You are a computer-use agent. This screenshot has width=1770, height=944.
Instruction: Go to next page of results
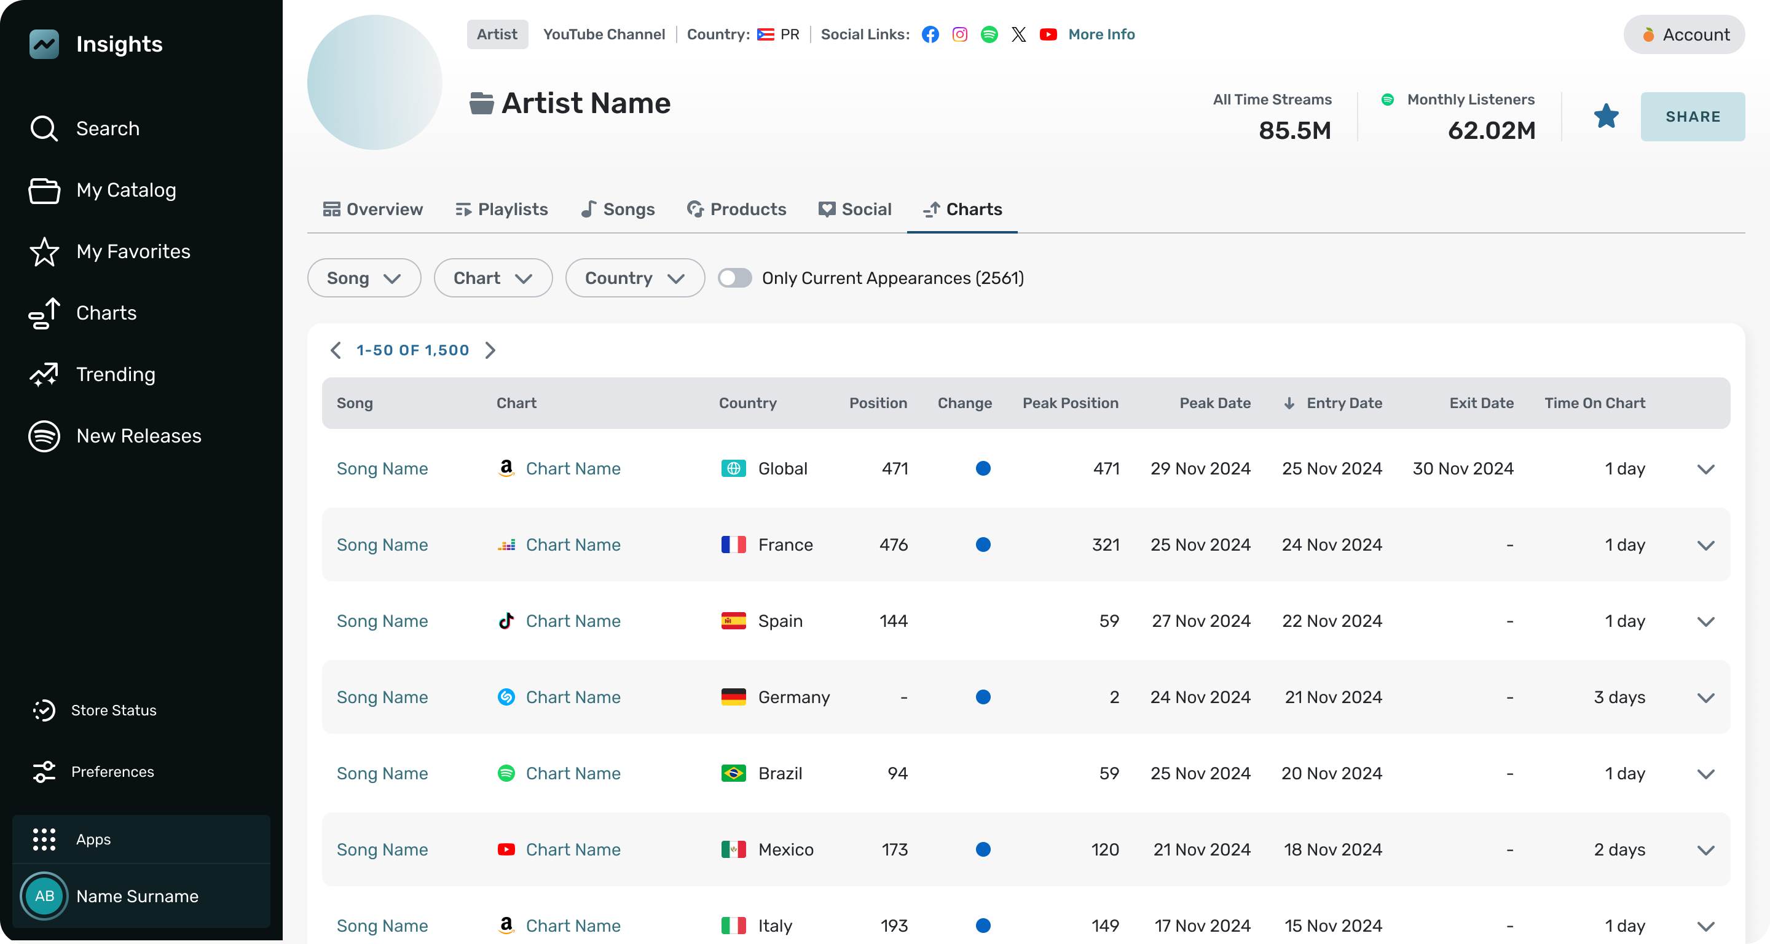click(x=490, y=350)
